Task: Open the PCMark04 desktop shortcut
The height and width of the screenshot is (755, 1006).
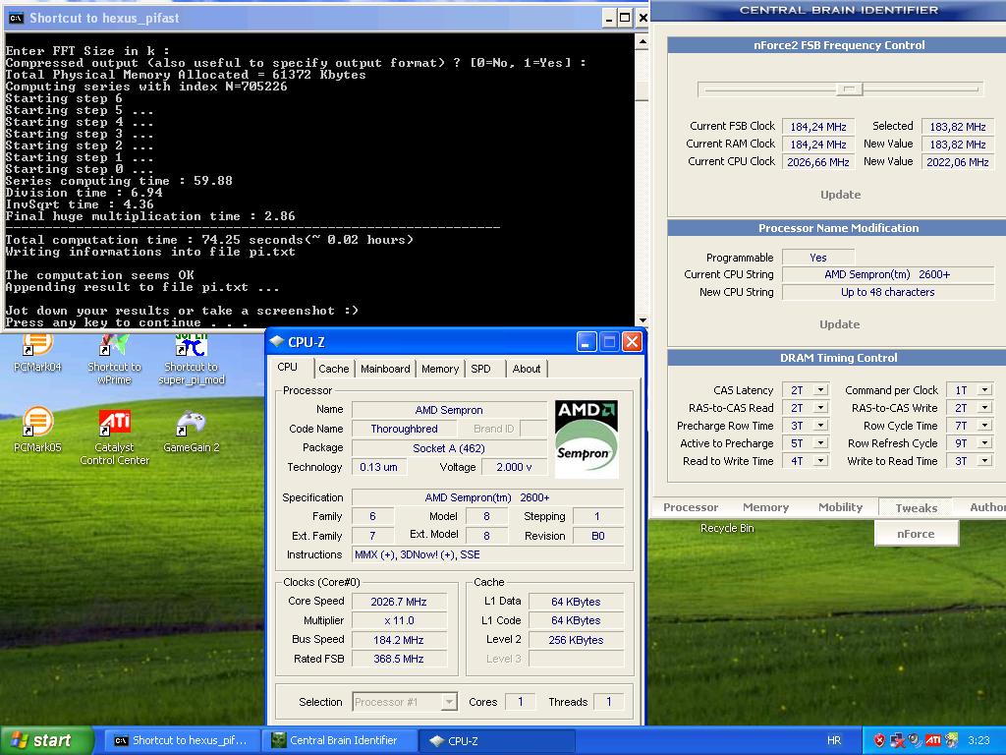Action: pos(37,351)
